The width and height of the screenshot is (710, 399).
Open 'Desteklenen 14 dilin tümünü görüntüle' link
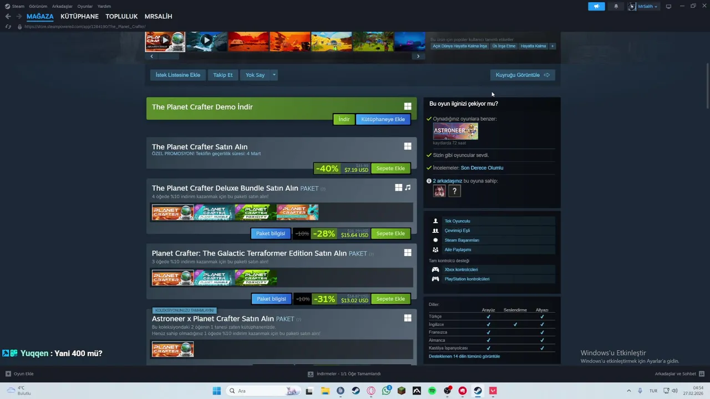pos(464,356)
